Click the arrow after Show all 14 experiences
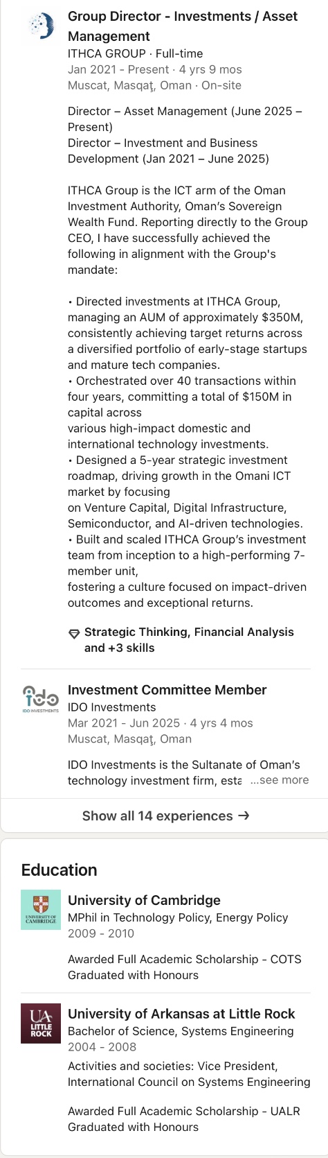This screenshot has width=328, height=1158. pos(244,815)
